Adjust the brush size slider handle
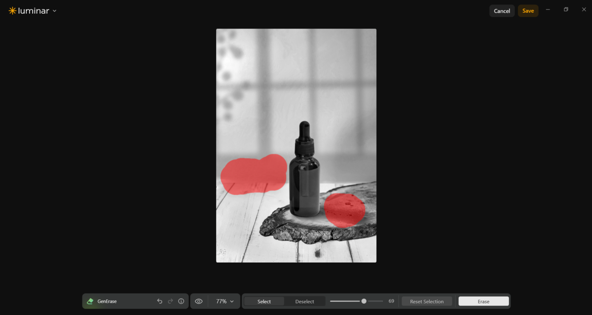 [364, 301]
